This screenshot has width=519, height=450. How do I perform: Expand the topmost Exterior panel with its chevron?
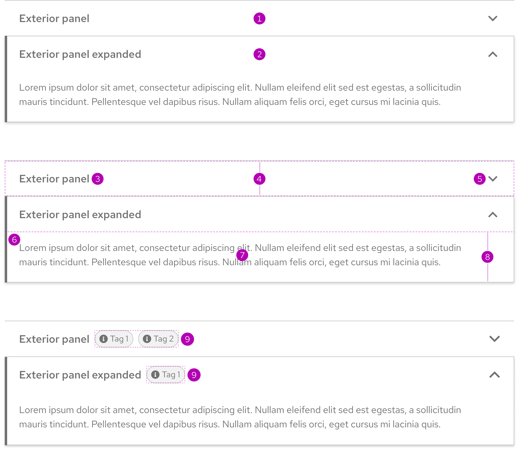click(x=493, y=18)
